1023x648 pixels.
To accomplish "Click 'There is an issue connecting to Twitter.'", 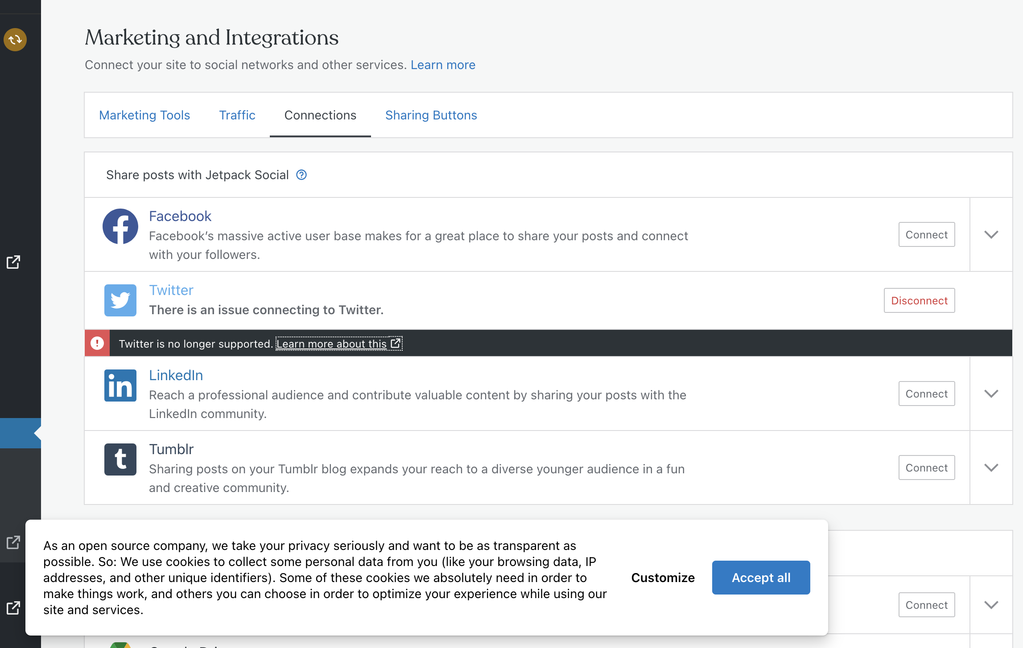I will (x=266, y=310).
